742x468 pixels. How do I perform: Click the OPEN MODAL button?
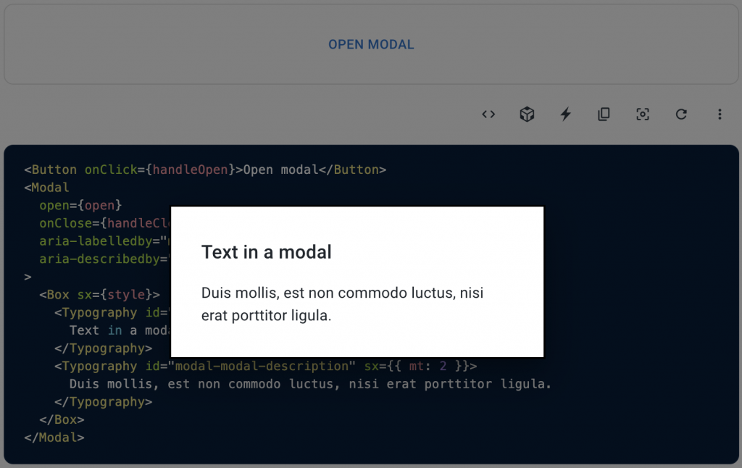tap(371, 44)
